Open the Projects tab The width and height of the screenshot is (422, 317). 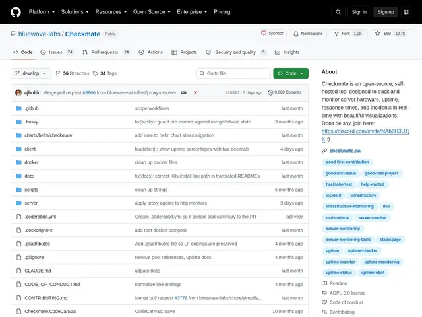[185, 52]
